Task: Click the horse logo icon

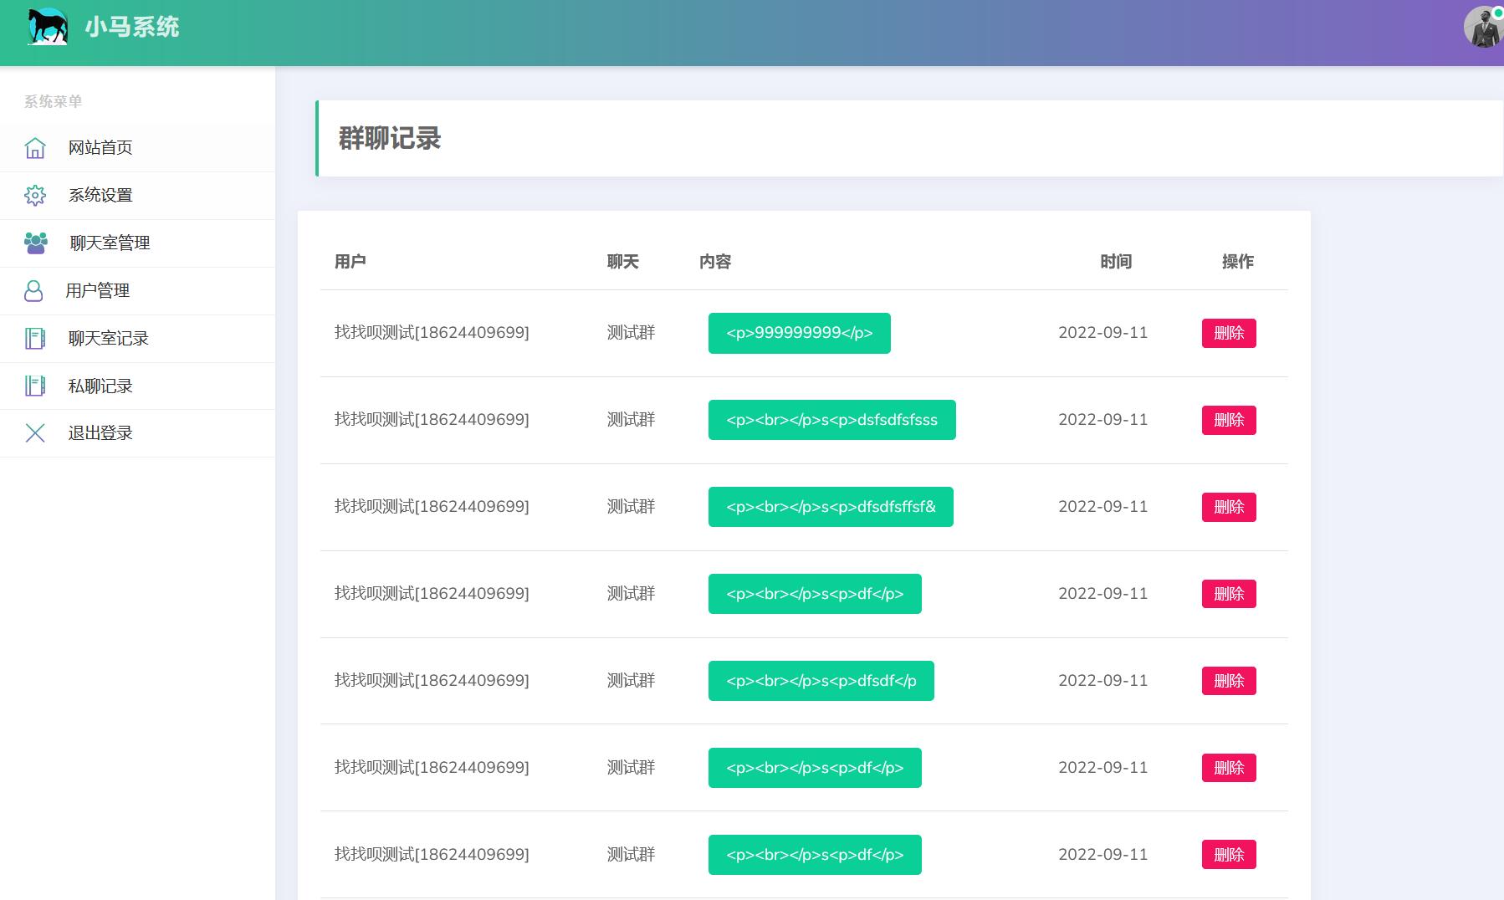Action: 47,27
